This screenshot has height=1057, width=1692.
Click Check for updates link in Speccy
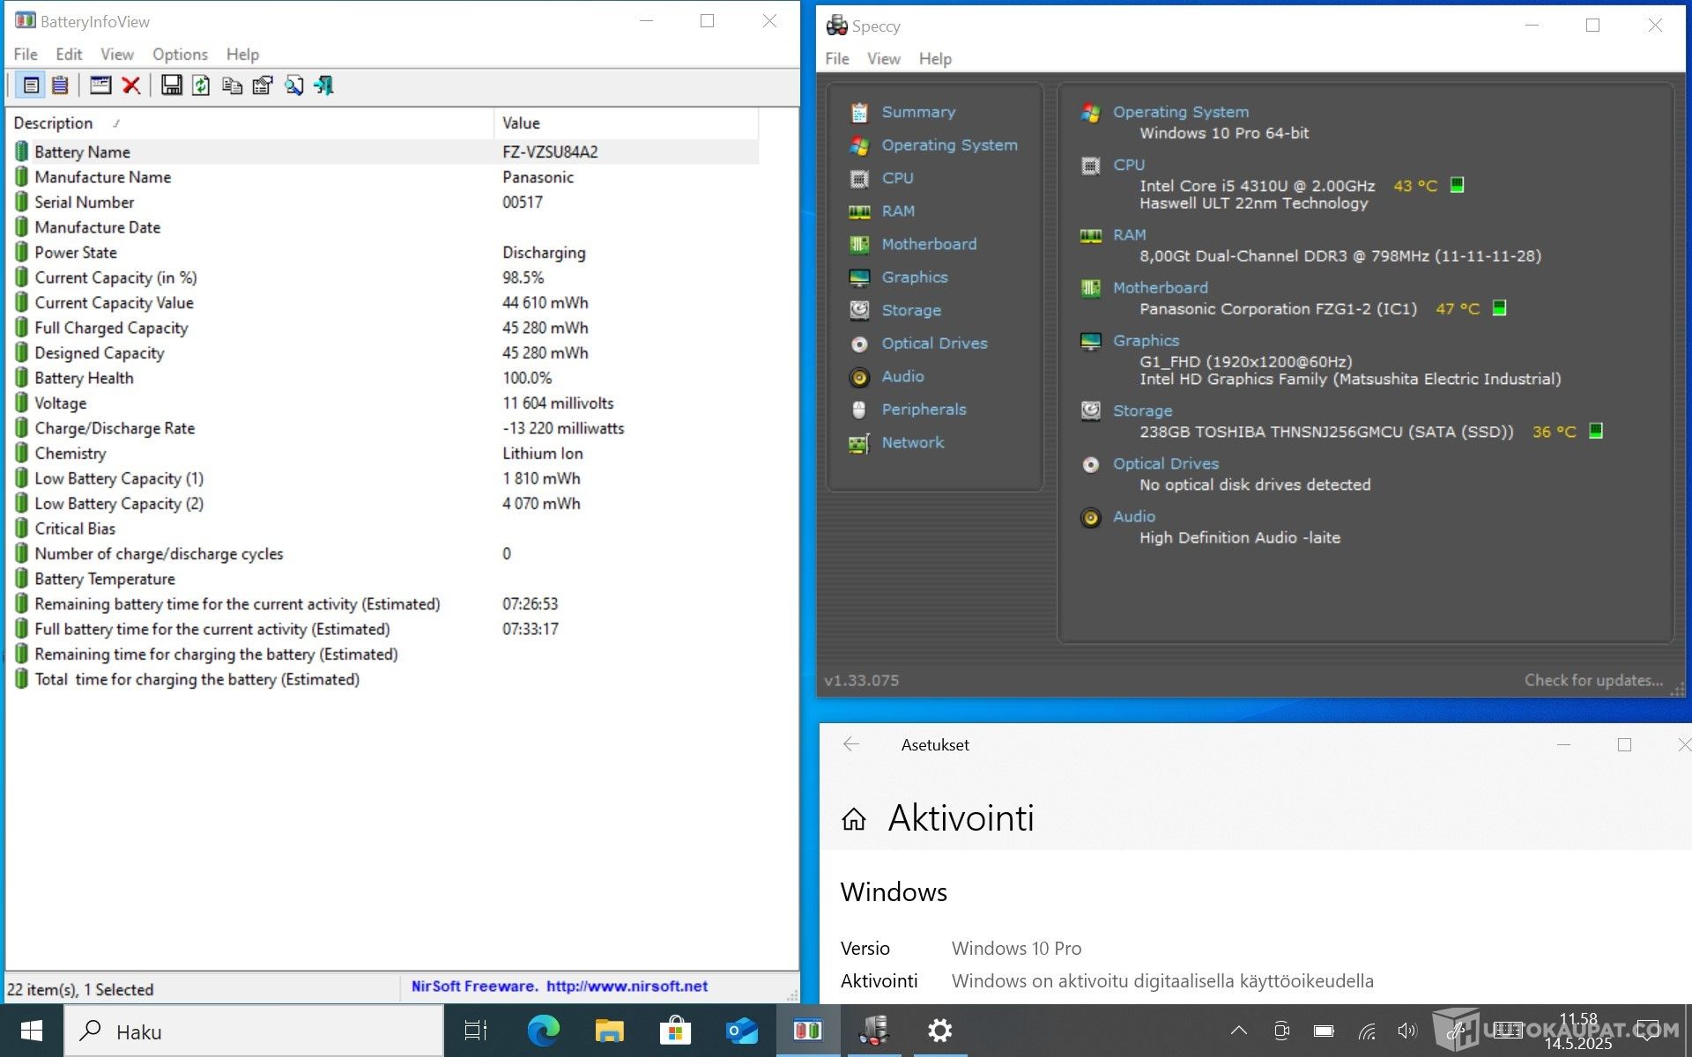(1593, 680)
